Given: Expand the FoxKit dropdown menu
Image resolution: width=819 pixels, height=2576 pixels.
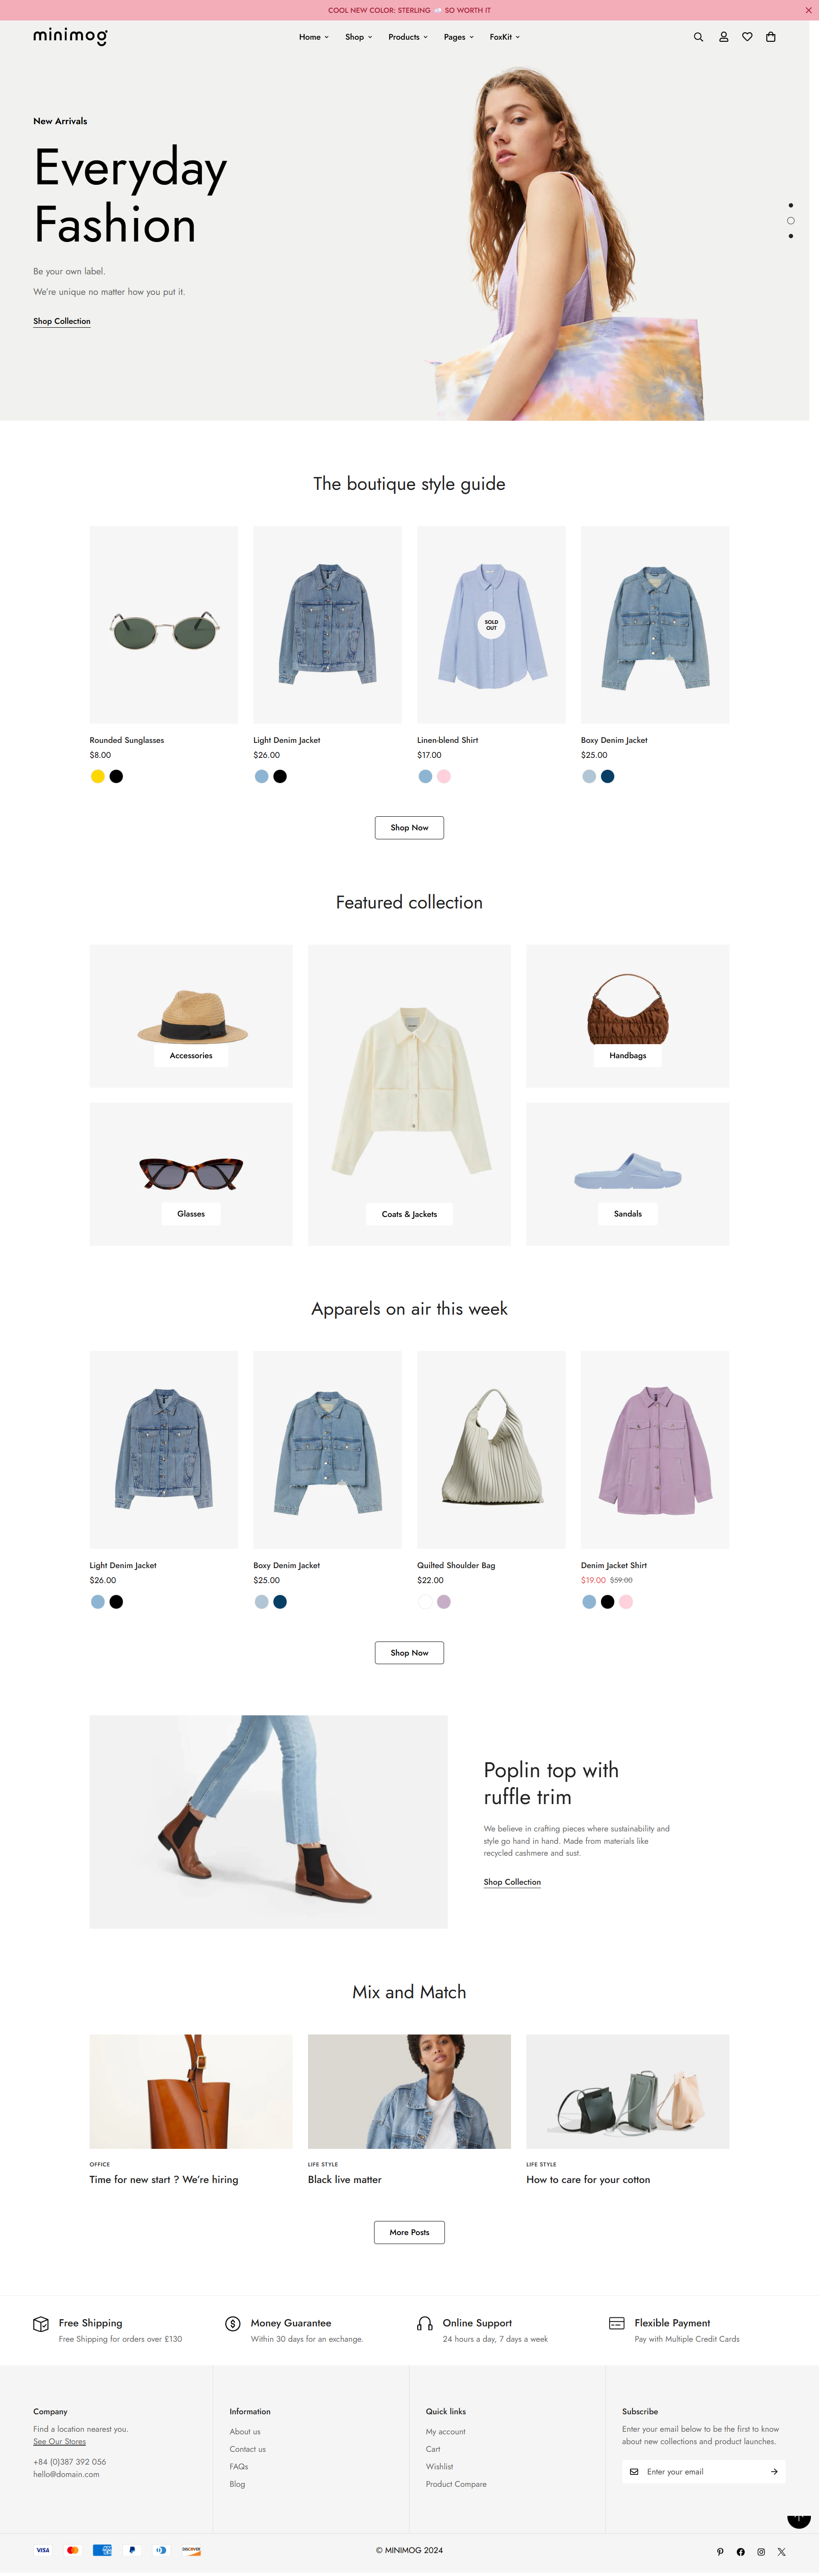Looking at the screenshot, I should (x=505, y=37).
